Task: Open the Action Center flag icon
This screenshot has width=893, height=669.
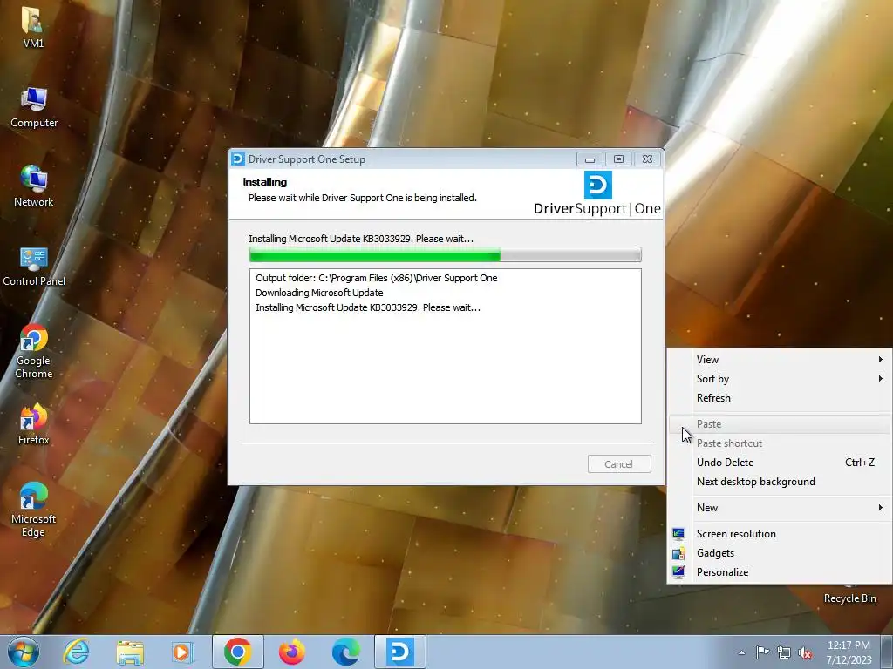Action: click(x=762, y=652)
